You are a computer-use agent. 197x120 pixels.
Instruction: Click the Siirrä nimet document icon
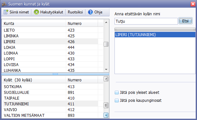pos(6,12)
